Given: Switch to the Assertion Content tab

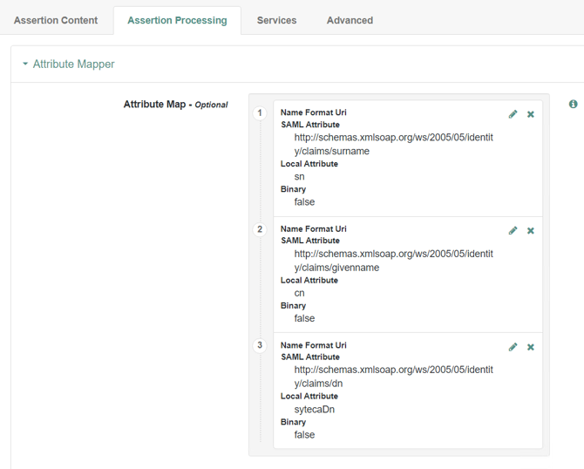Looking at the screenshot, I should 56,20.
